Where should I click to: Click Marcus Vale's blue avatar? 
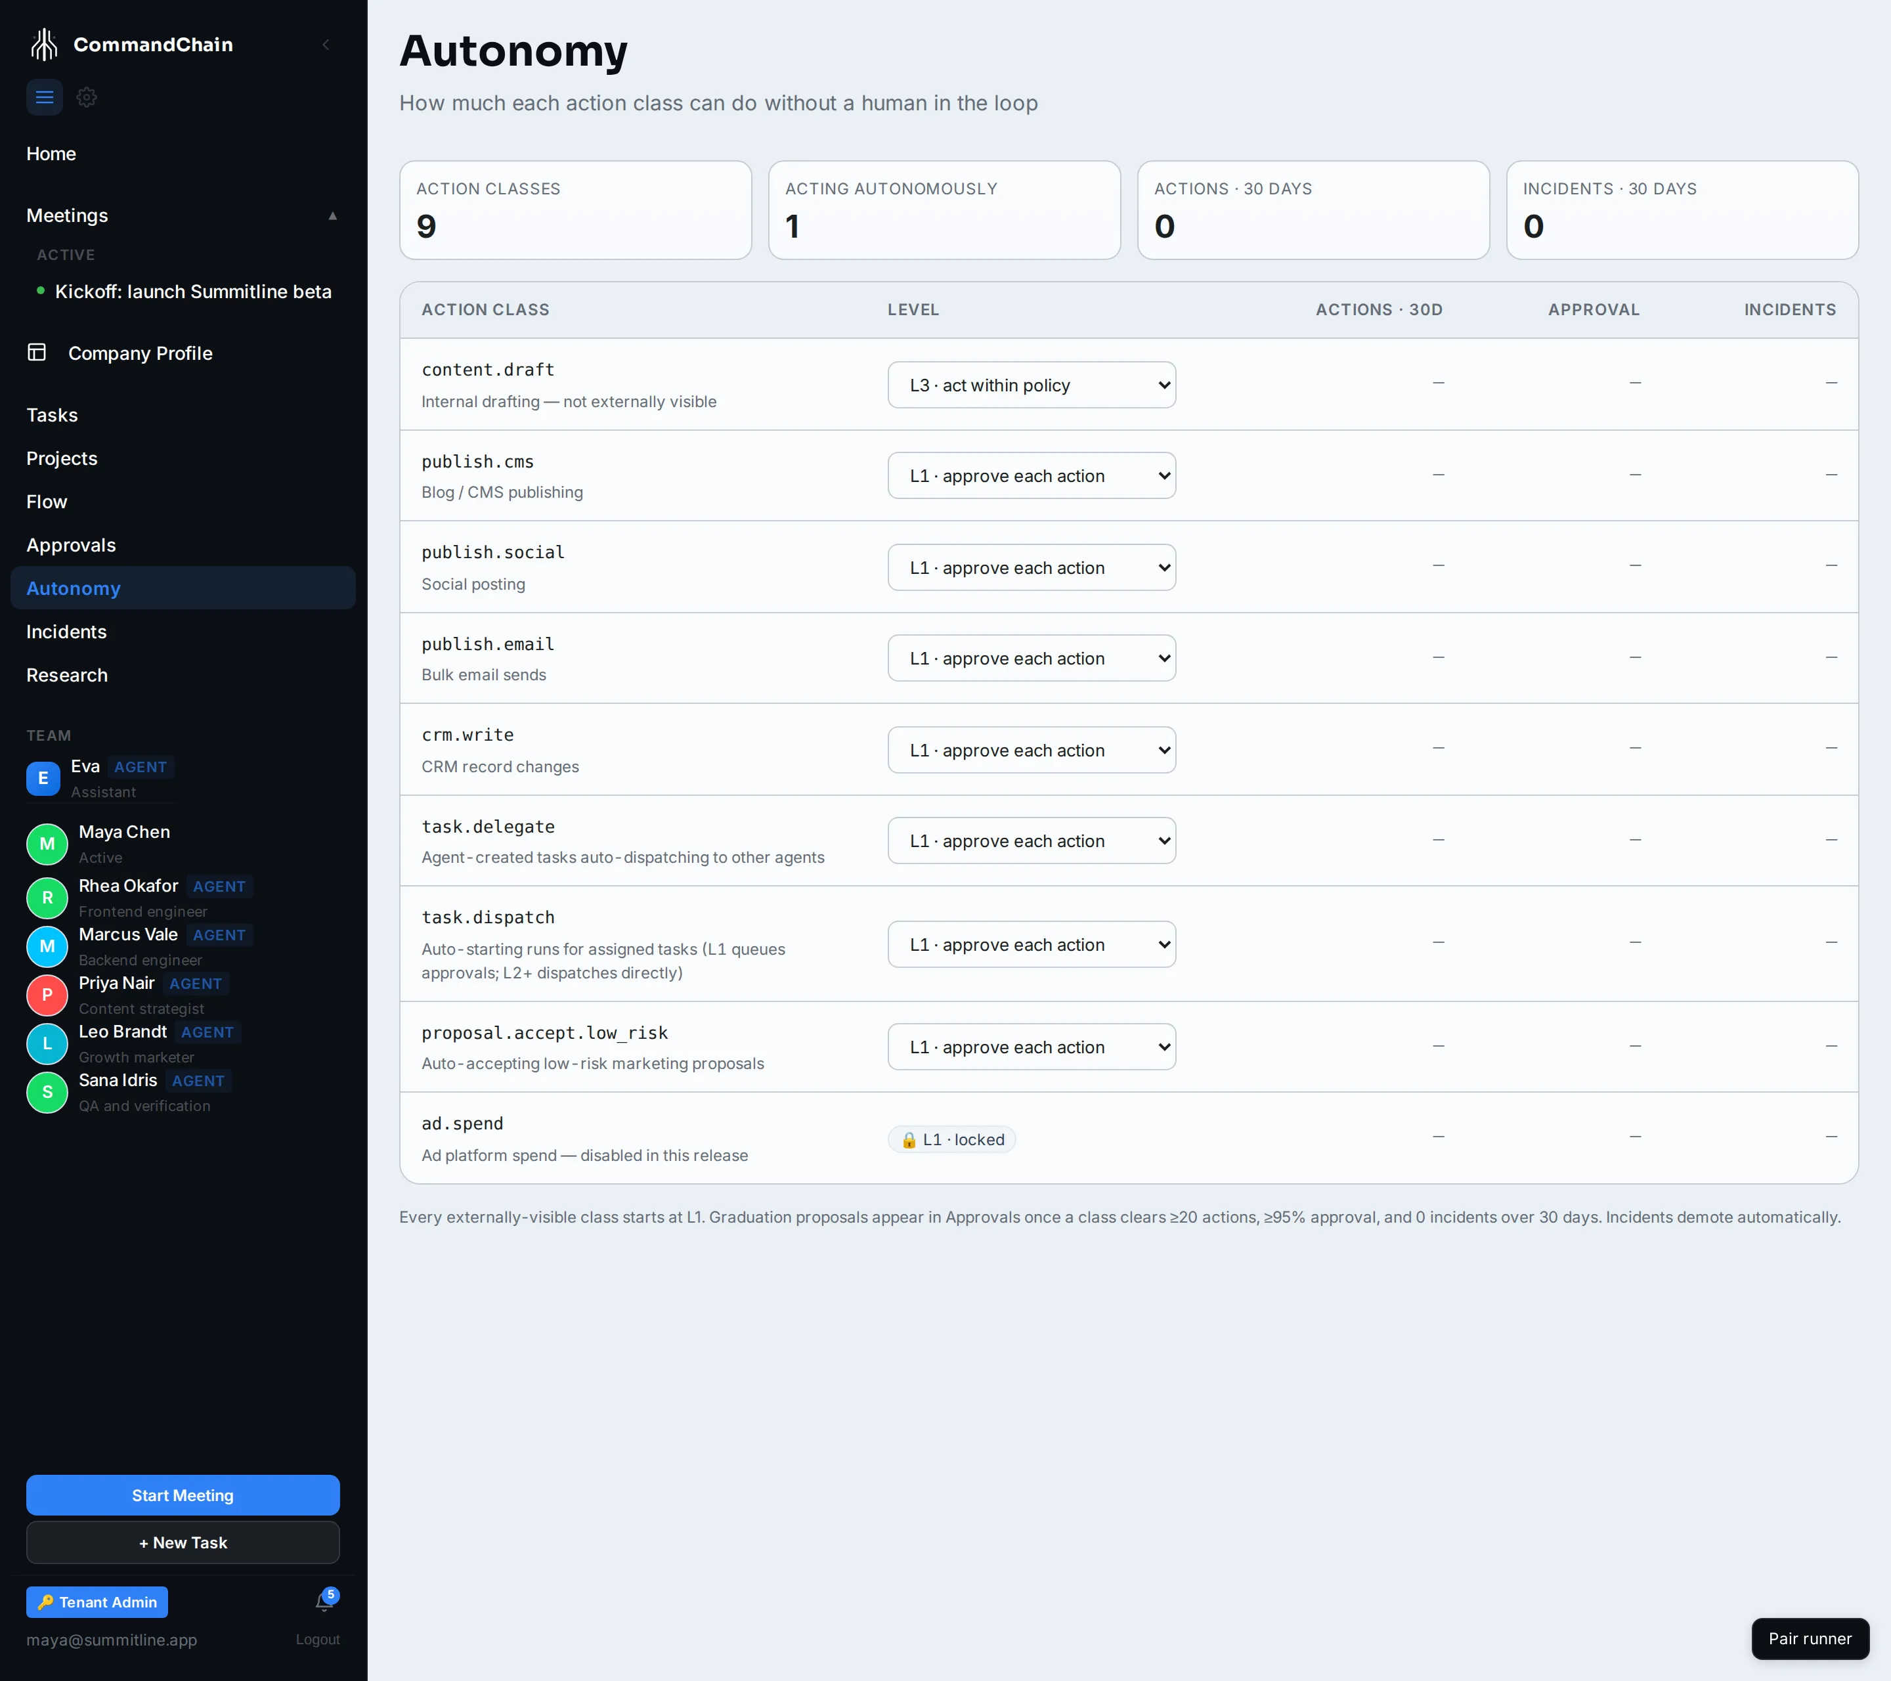[x=47, y=946]
